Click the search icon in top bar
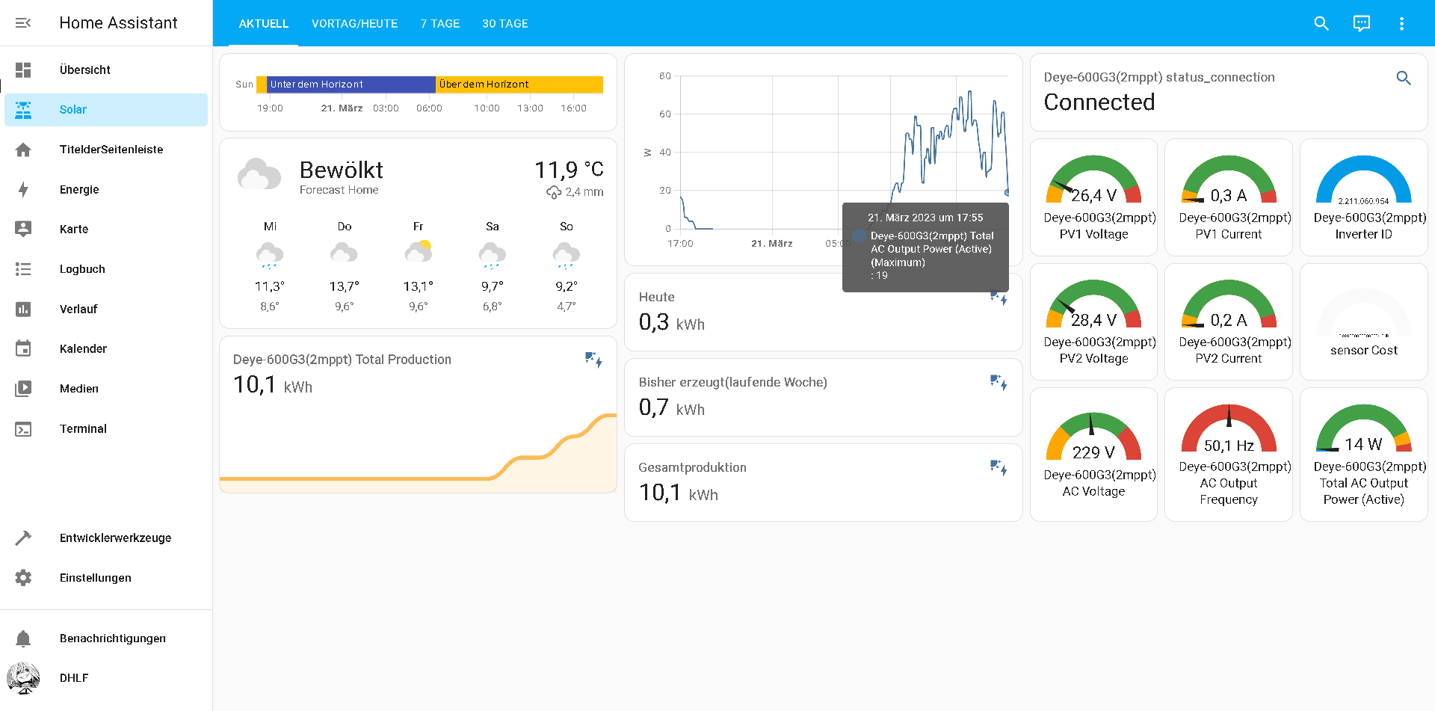The image size is (1435, 711). (x=1321, y=23)
